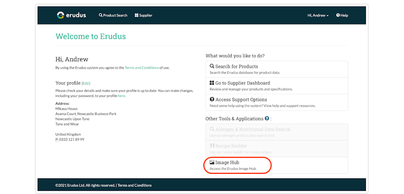The image size is (404, 194).
Task: Click the 'United Kingdom' text
Action: coord(68,134)
